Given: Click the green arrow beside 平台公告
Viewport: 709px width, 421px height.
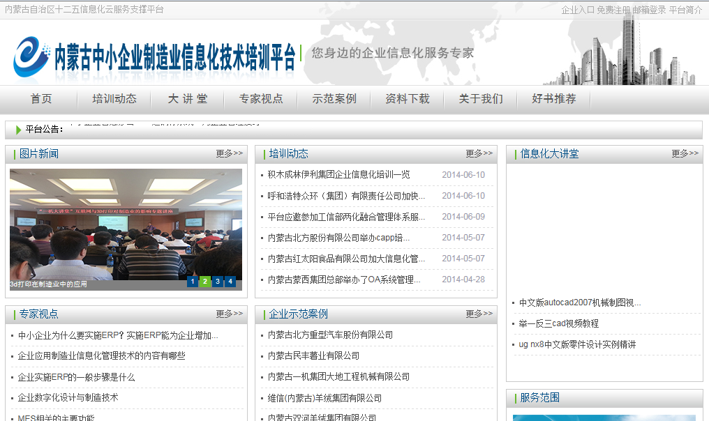Looking at the screenshot, I should (x=18, y=130).
